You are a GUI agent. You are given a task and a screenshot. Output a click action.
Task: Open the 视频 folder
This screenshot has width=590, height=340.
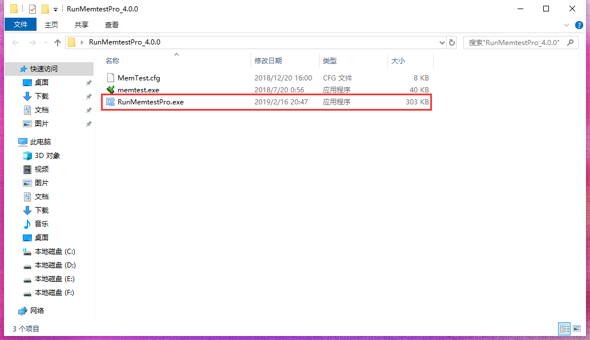42,169
